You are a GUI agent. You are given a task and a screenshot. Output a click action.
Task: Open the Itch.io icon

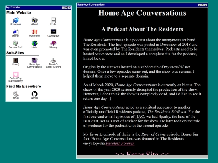[16, 95]
